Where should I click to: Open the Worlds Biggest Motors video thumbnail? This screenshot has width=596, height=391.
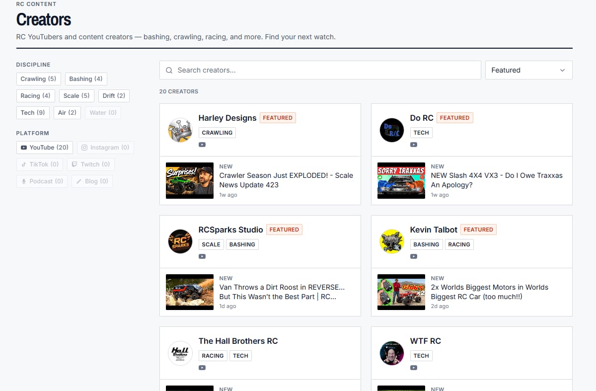(x=401, y=292)
